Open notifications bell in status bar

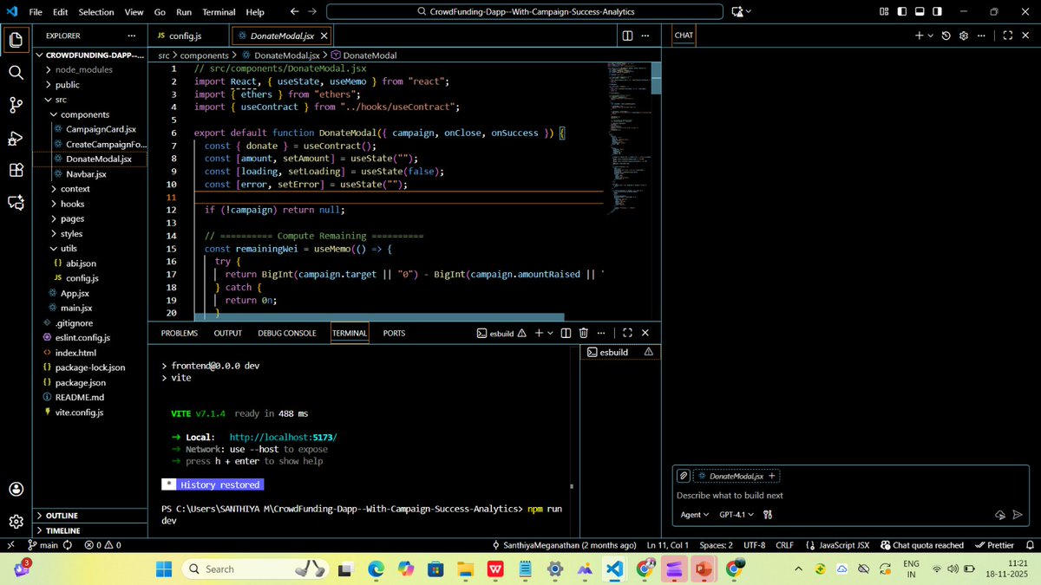[1030, 545]
